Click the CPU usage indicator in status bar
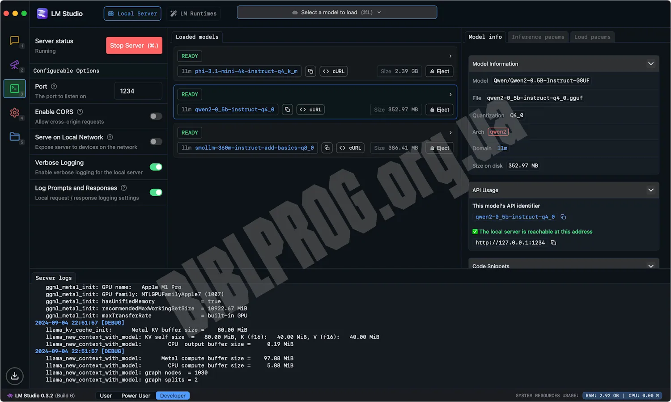The width and height of the screenshot is (671, 402). tap(644, 396)
